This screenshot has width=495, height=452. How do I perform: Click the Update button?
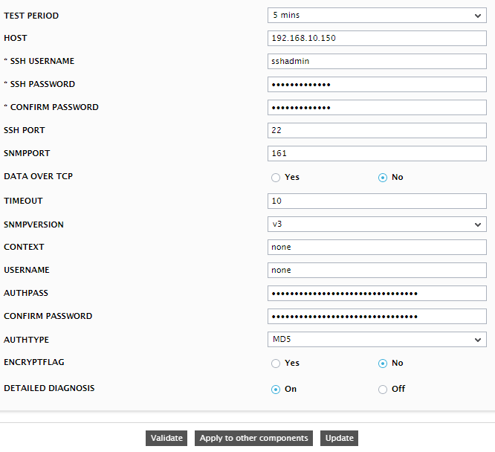pos(340,438)
